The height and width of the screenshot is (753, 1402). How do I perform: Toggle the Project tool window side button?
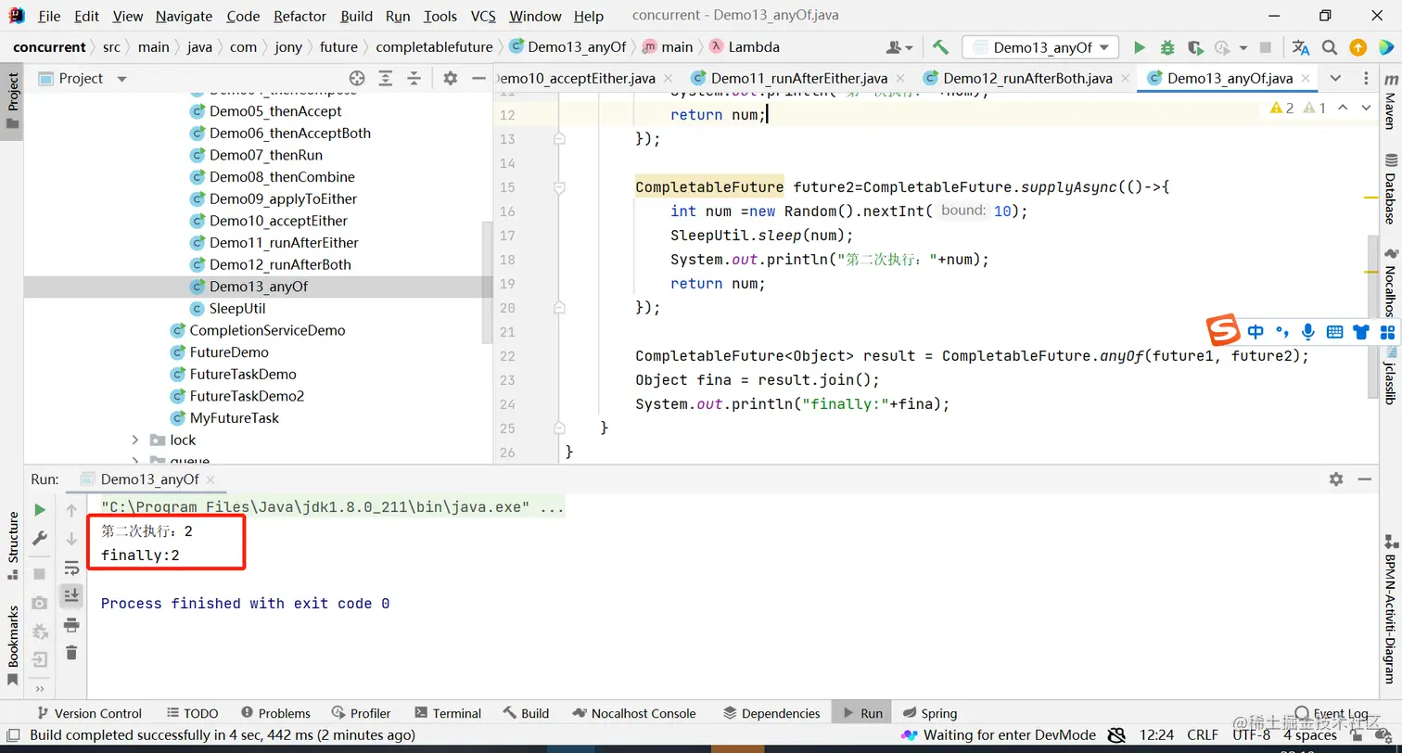[x=12, y=102]
